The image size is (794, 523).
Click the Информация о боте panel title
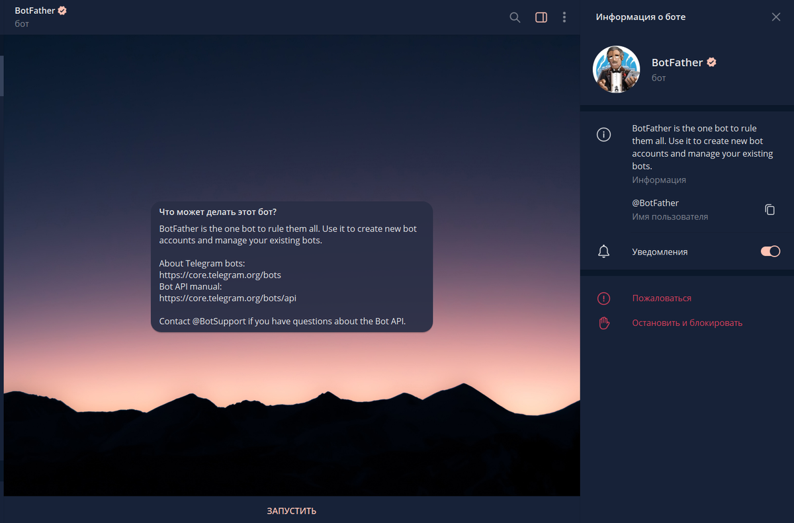pyautogui.click(x=640, y=17)
